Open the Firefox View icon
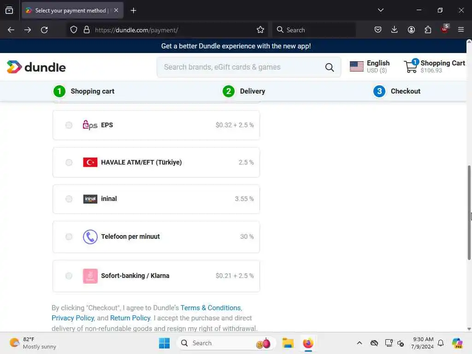 (x=9, y=11)
